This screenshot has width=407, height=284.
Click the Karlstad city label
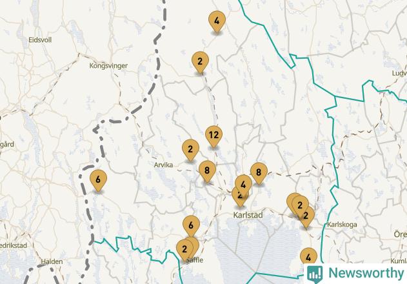[248, 215]
